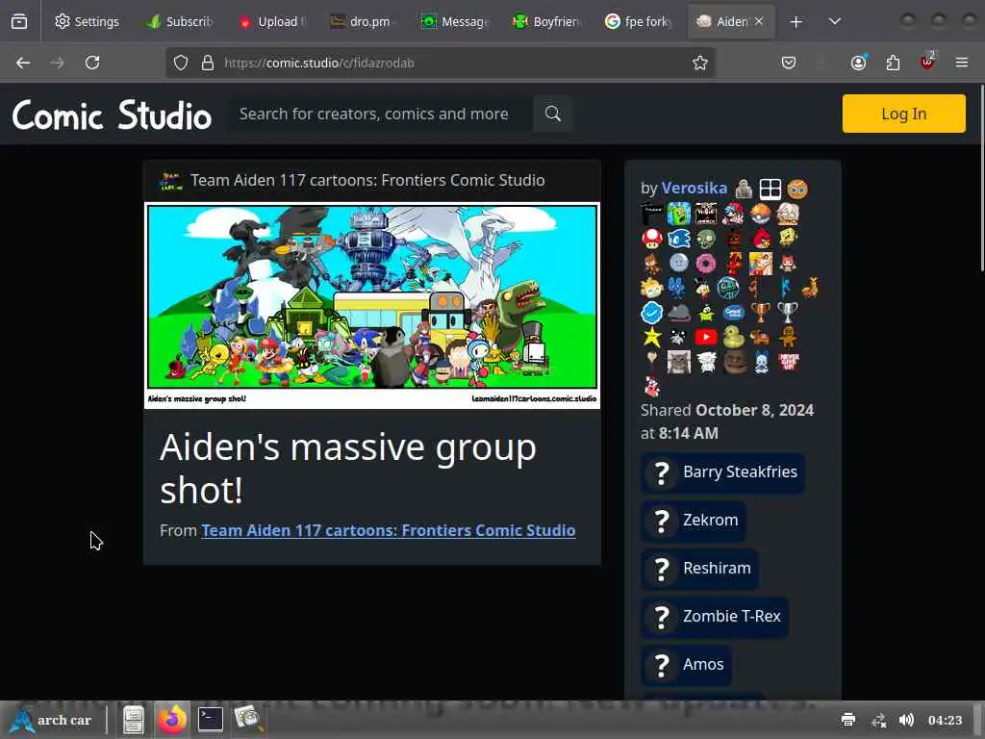
Task: Click the Firefox taskbar icon
Action: pyautogui.click(x=171, y=720)
